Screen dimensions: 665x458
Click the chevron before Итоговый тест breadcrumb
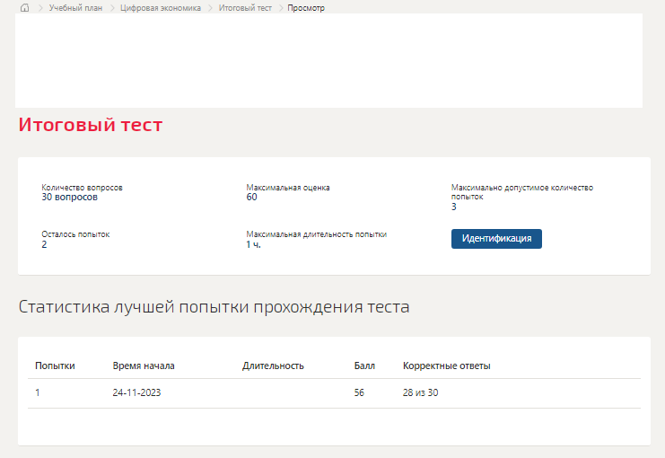click(210, 8)
